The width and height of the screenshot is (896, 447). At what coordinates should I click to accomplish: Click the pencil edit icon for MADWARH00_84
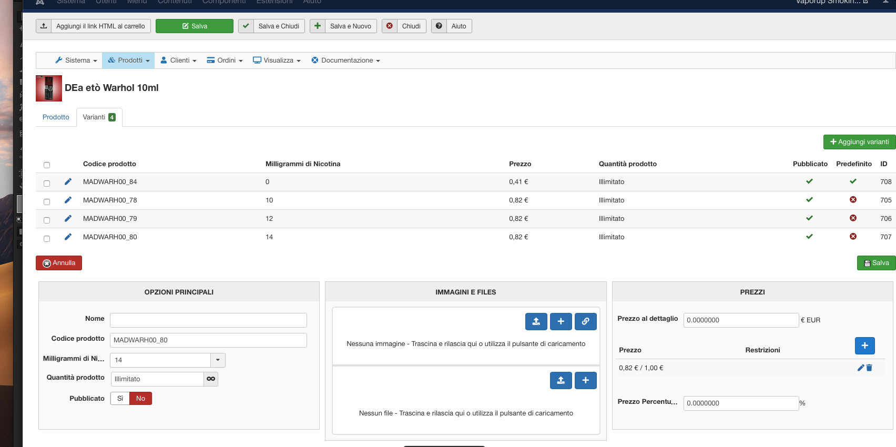68,182
